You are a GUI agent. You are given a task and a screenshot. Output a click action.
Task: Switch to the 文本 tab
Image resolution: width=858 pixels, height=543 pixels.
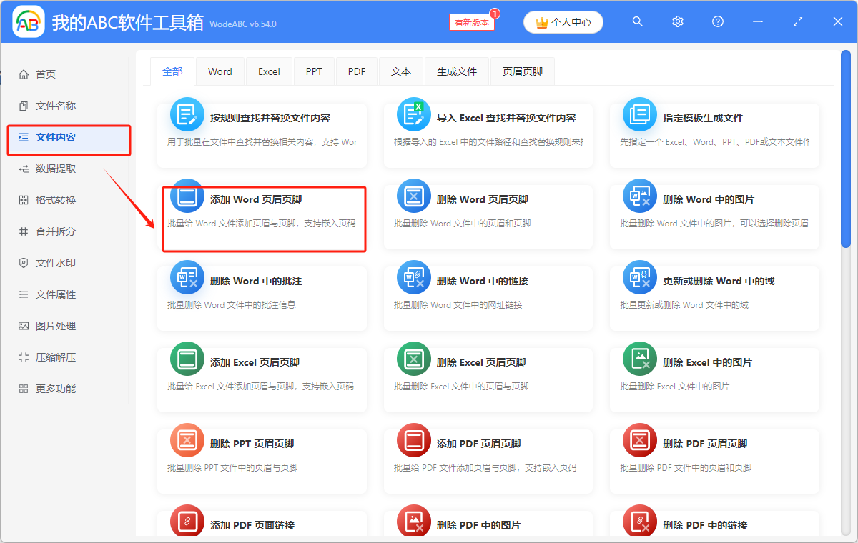point(401,71)
